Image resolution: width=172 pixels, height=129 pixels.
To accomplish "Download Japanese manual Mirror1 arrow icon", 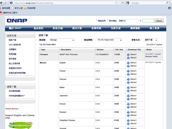I will [128, 96].
